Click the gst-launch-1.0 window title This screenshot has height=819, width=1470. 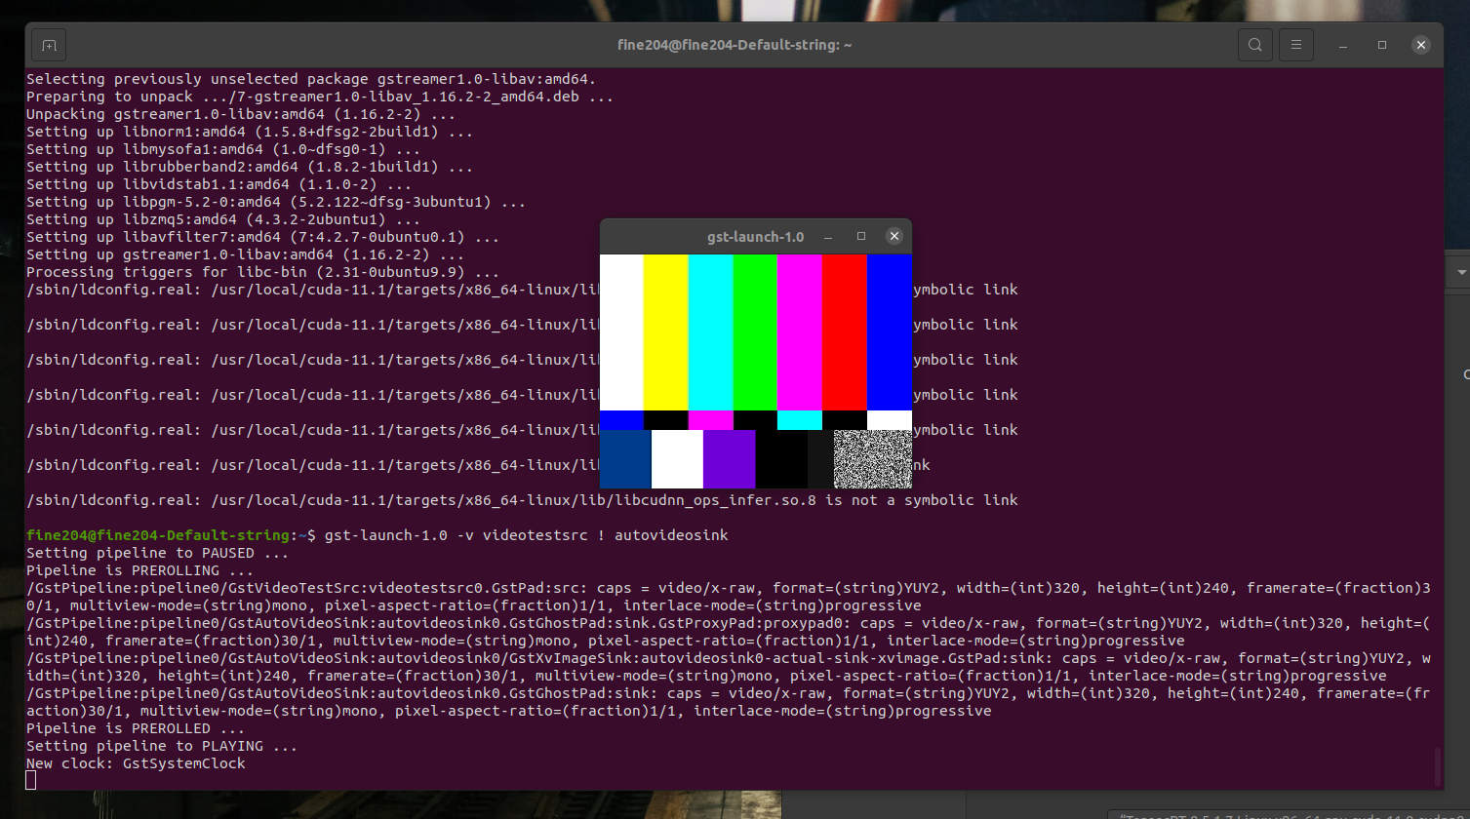coord(755,237)
